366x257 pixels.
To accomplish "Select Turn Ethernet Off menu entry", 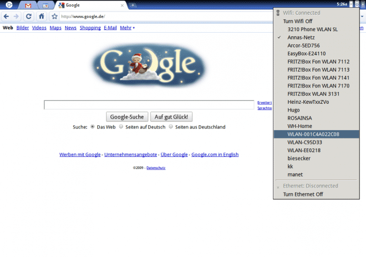I will [303, 194].
